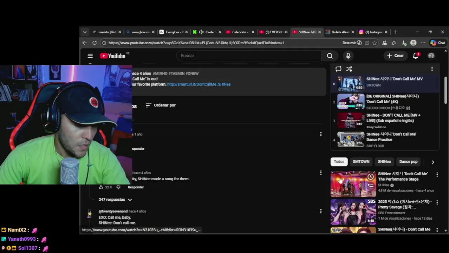Open 'The Performance Stage' video title
Viewport: 449px width, 253px height.
point(403,176)
